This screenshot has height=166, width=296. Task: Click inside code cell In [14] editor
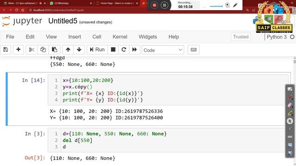click(168, 90)
